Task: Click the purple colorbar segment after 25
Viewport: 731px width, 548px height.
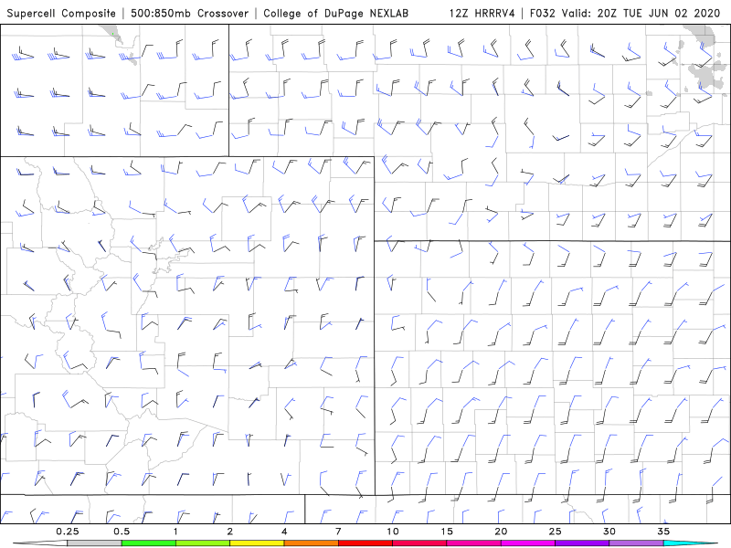Action: [582, 543]
